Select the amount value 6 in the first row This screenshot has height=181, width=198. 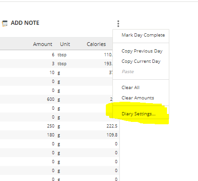coord(53,55)
